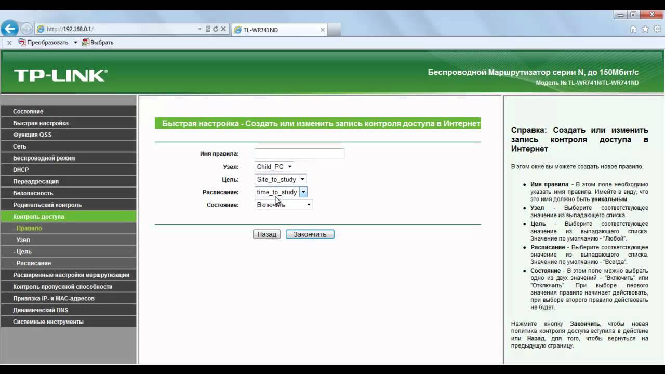Image resolution: width=665 pixels, height=374 pixels.
Task: Open Функция QSS sidebar item
Action: click(68, 135)
